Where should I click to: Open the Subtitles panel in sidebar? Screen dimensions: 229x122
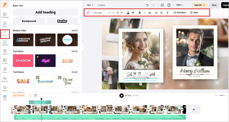pos(5,43)
